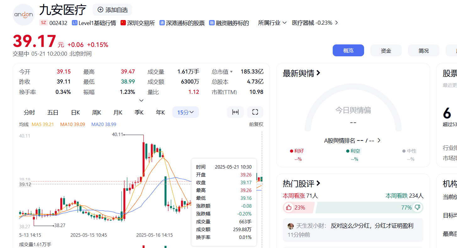Click 本周看涨 71人 label
The width and height of the screenshot is (457, 248).
click(x=300, y=196)
